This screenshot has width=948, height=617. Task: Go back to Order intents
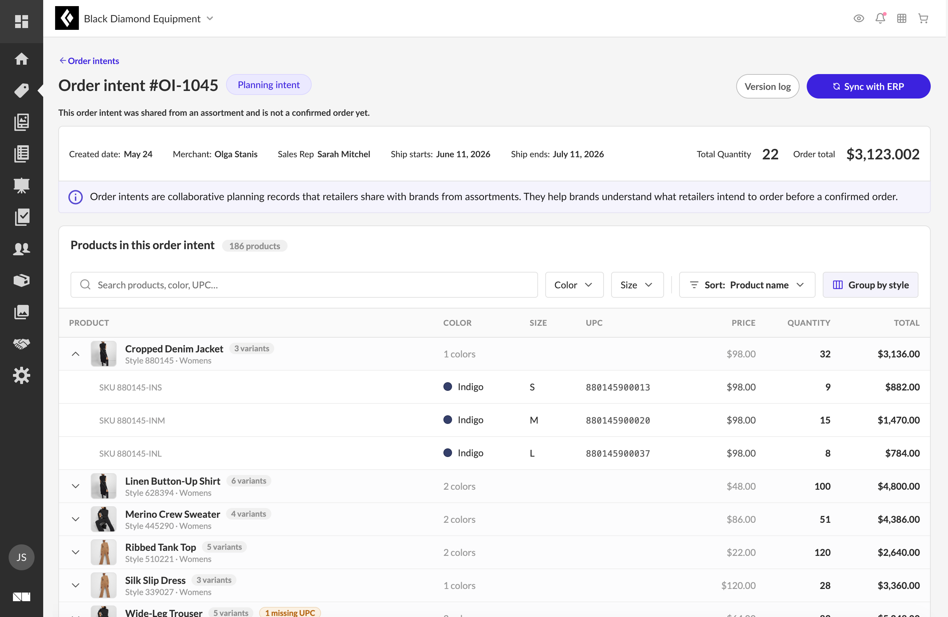coord(89,60)
